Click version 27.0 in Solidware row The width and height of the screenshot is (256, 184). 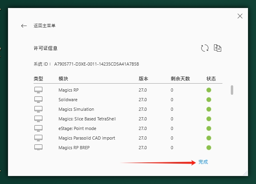pyautogui.click(x=143, y=100)
